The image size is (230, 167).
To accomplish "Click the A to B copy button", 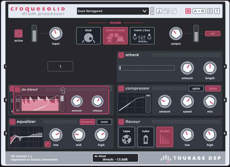I will click(x=199, y=11).
